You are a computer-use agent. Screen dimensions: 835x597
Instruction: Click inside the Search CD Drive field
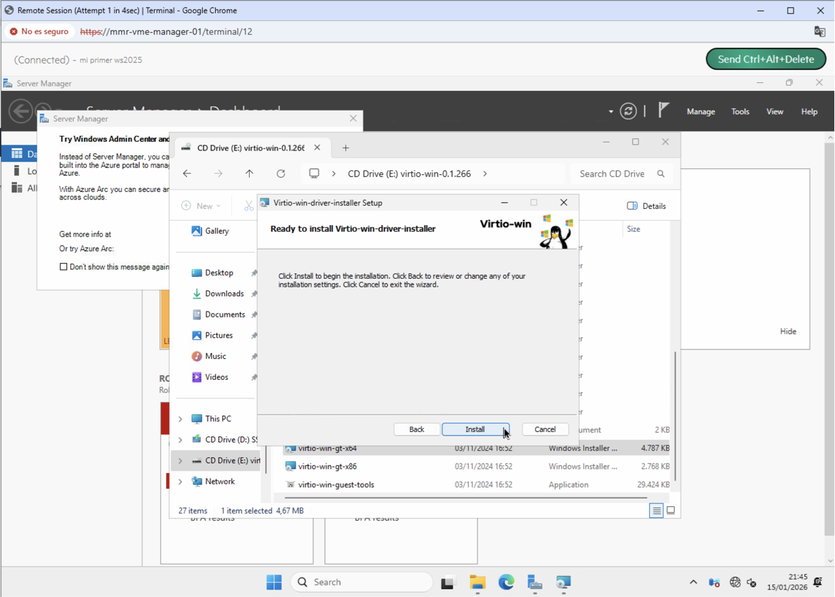613,173
